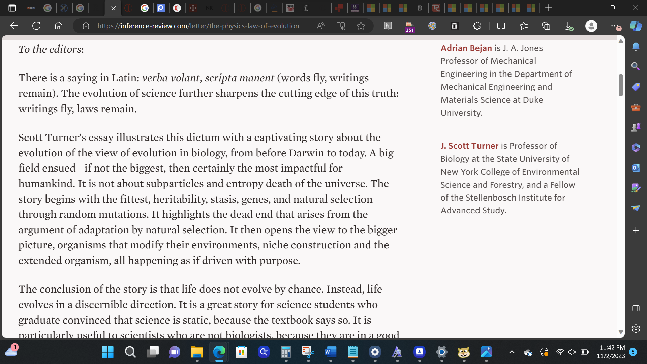Click the page scroll down arrow
The image size is (647, 364).
pyautogui.click(x=621, y=332)
